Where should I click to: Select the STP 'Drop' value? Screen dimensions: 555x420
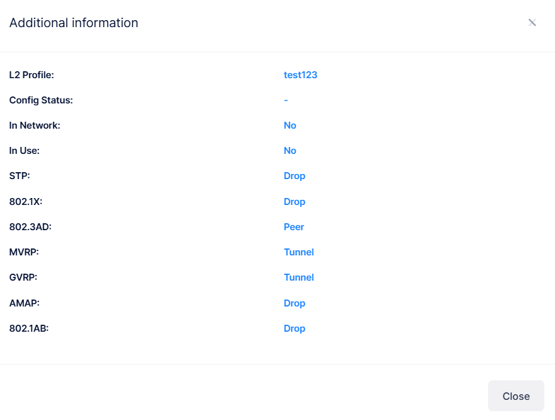294,176
